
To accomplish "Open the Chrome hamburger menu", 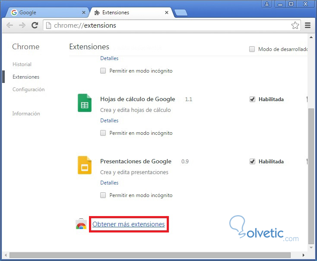I will click(x=307, y=25).
